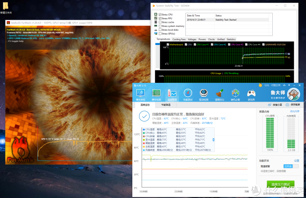Image resolution: width=306 pixels, height=198 pixels.
Task: Open 硬件体检 in Ludashi toolbar
Action: [140, 95]
